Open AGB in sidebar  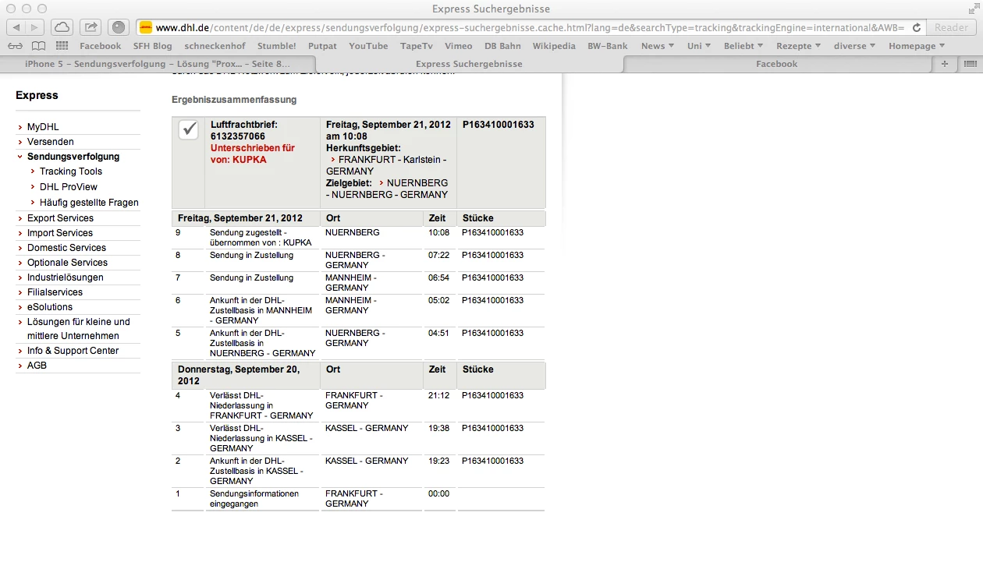(37, 366)
